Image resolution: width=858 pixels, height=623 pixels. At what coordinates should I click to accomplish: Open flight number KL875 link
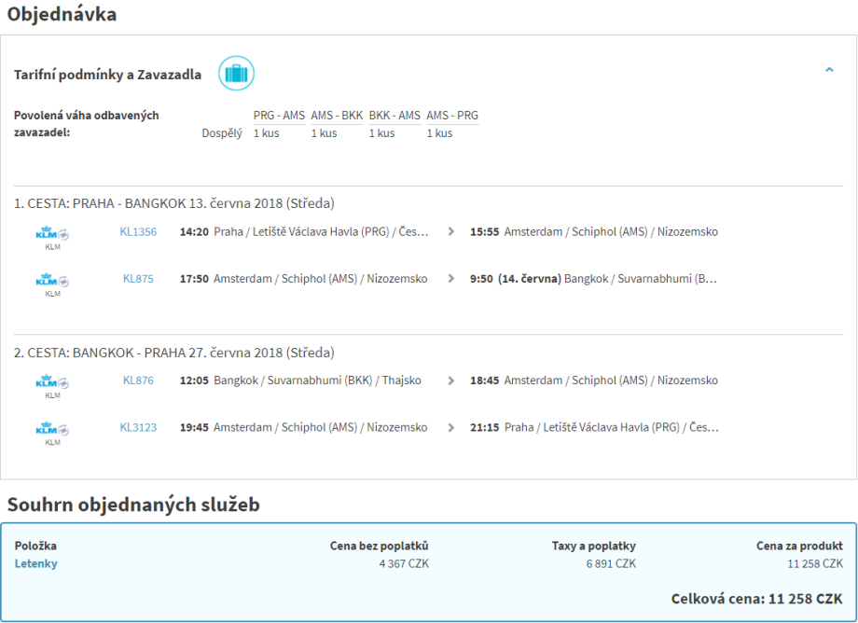pos(138,279)
